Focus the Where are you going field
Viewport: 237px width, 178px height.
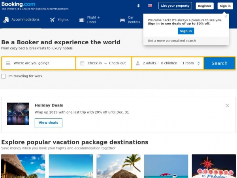tap(39, 63)
